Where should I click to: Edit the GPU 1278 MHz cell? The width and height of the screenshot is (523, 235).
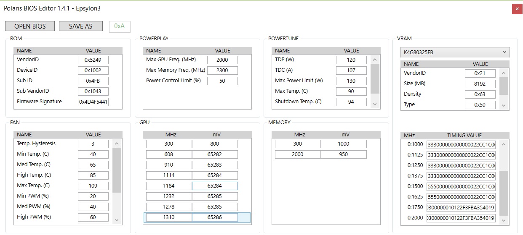click(x=169, y=206)
